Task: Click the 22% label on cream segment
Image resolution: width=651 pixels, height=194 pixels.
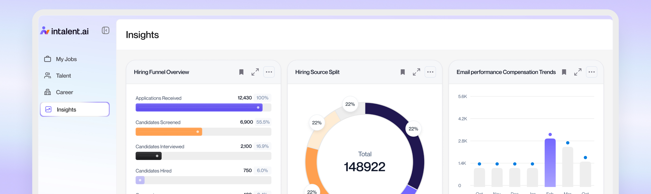Action: 317,123
